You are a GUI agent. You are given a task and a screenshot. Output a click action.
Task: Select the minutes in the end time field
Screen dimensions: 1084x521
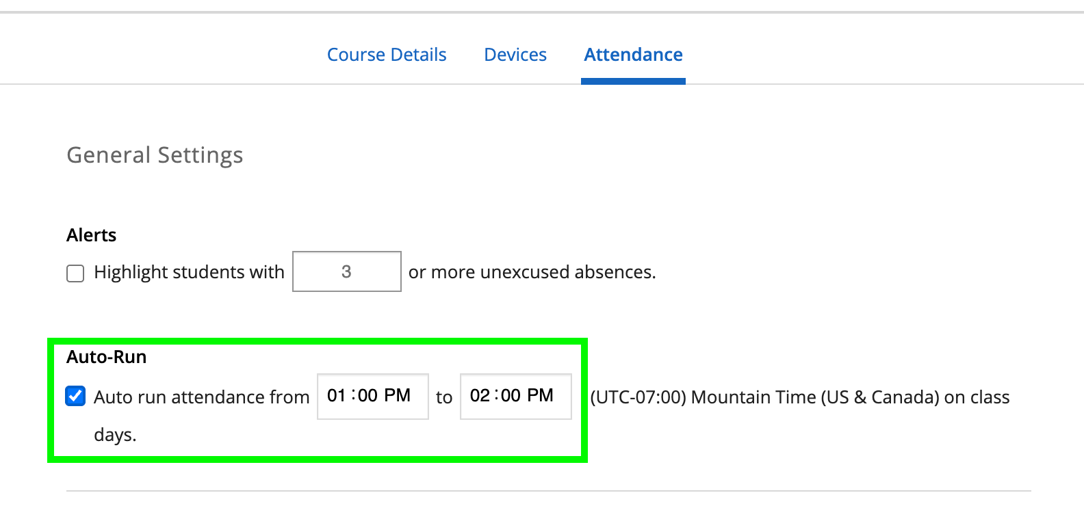(511, 396)
